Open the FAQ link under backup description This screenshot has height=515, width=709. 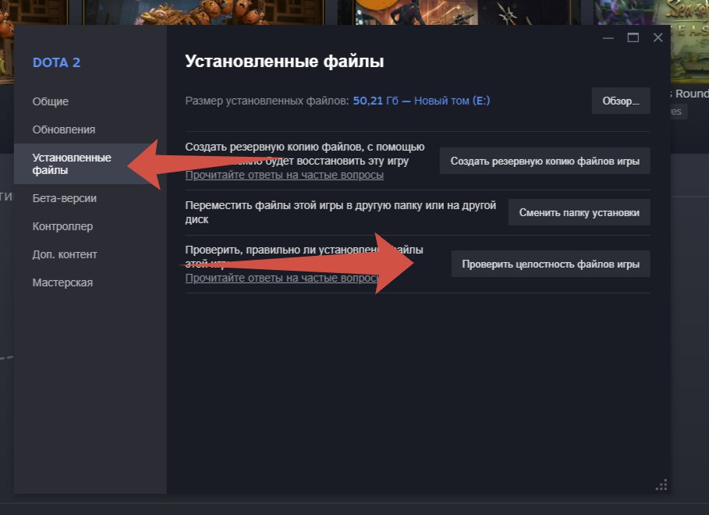coord(285,175)
